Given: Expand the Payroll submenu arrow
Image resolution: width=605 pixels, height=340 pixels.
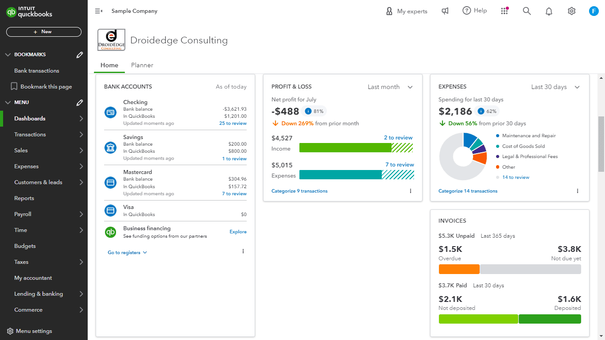Looking at the screenshot, I should [81, 214].
